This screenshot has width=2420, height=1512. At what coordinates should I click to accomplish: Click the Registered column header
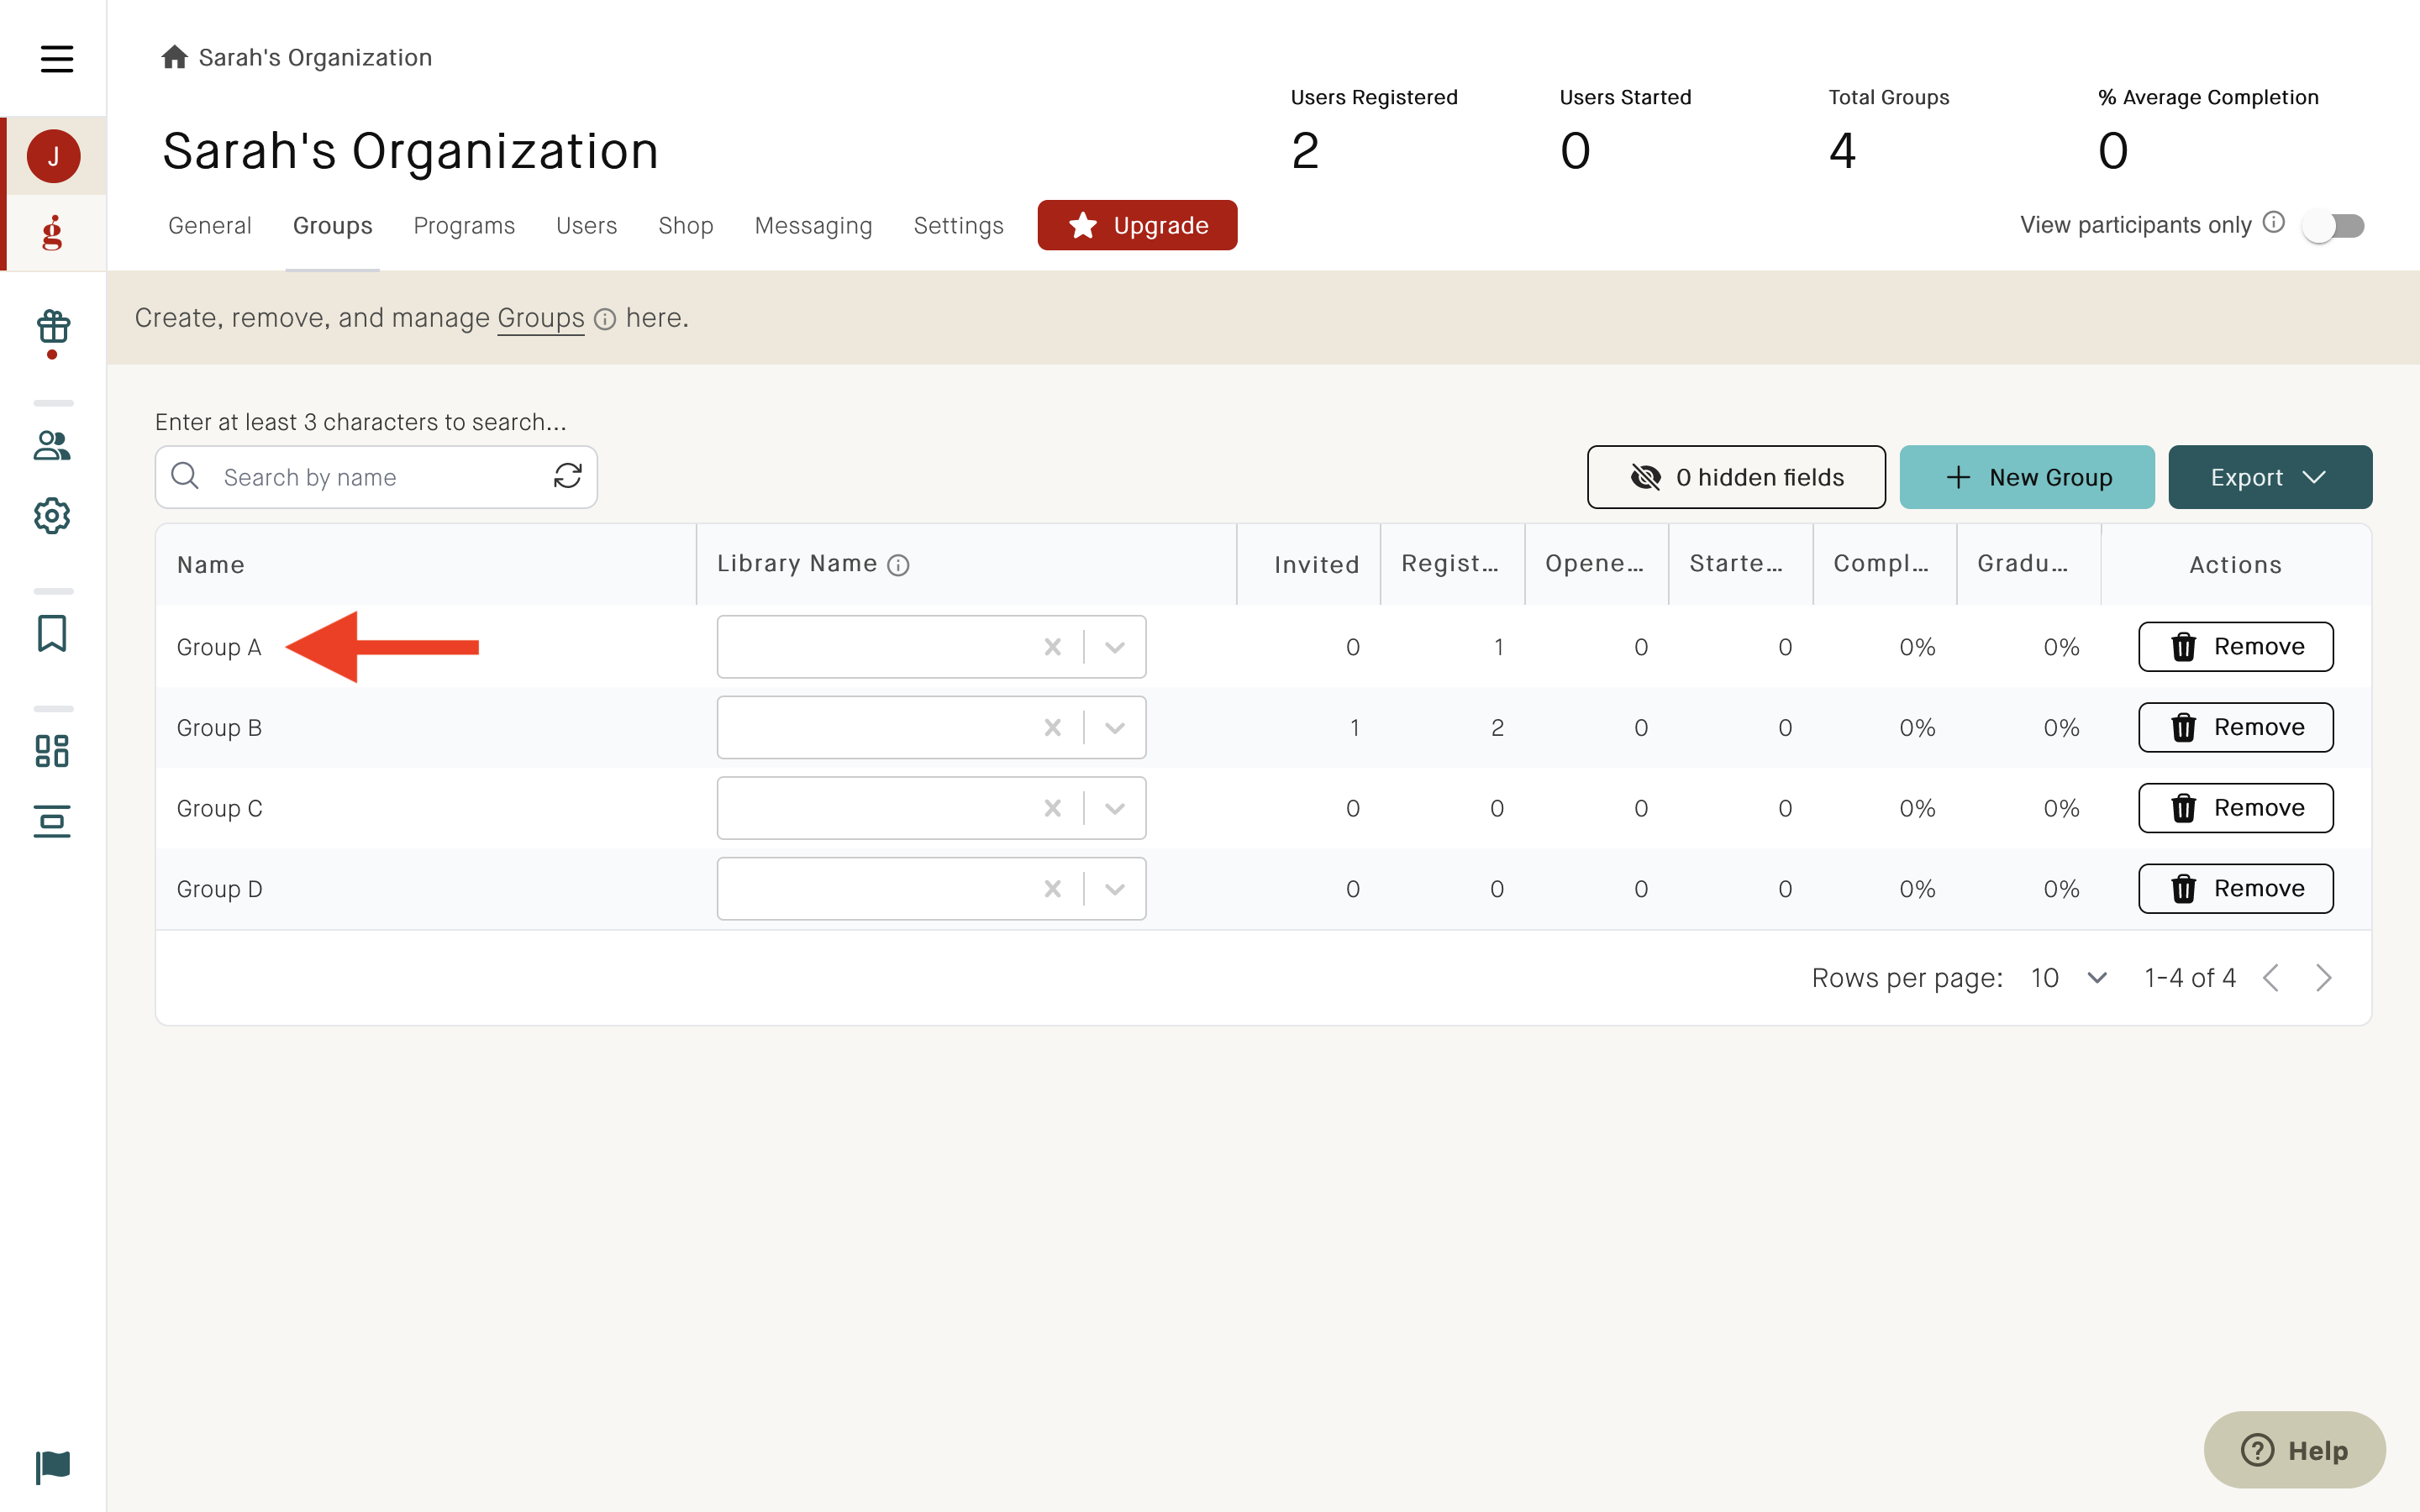click(x=1450, y=564)
